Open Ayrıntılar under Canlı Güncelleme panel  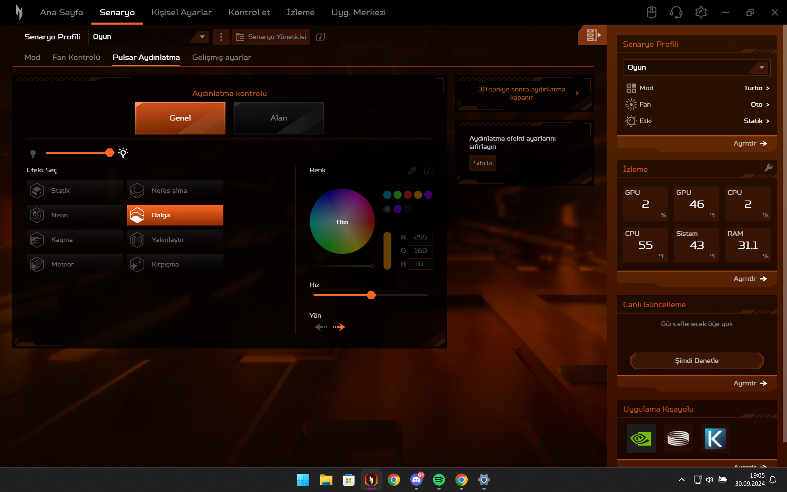(x=750, y=383)
